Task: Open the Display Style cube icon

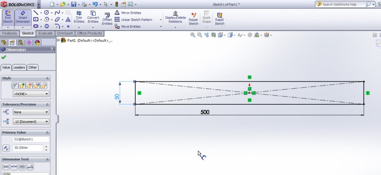Action: [x=230, y=35]
